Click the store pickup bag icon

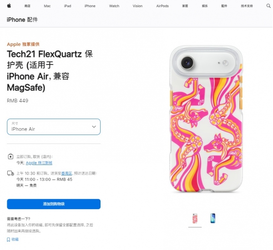tap(10, 156)
